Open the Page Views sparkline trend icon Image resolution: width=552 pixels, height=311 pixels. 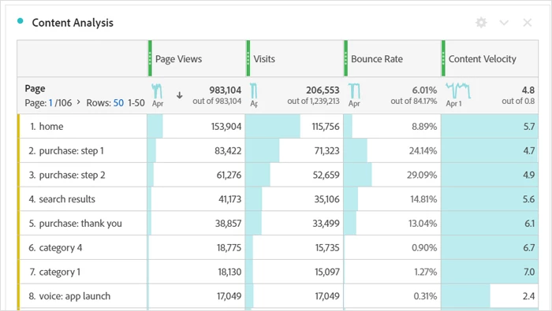157,91
